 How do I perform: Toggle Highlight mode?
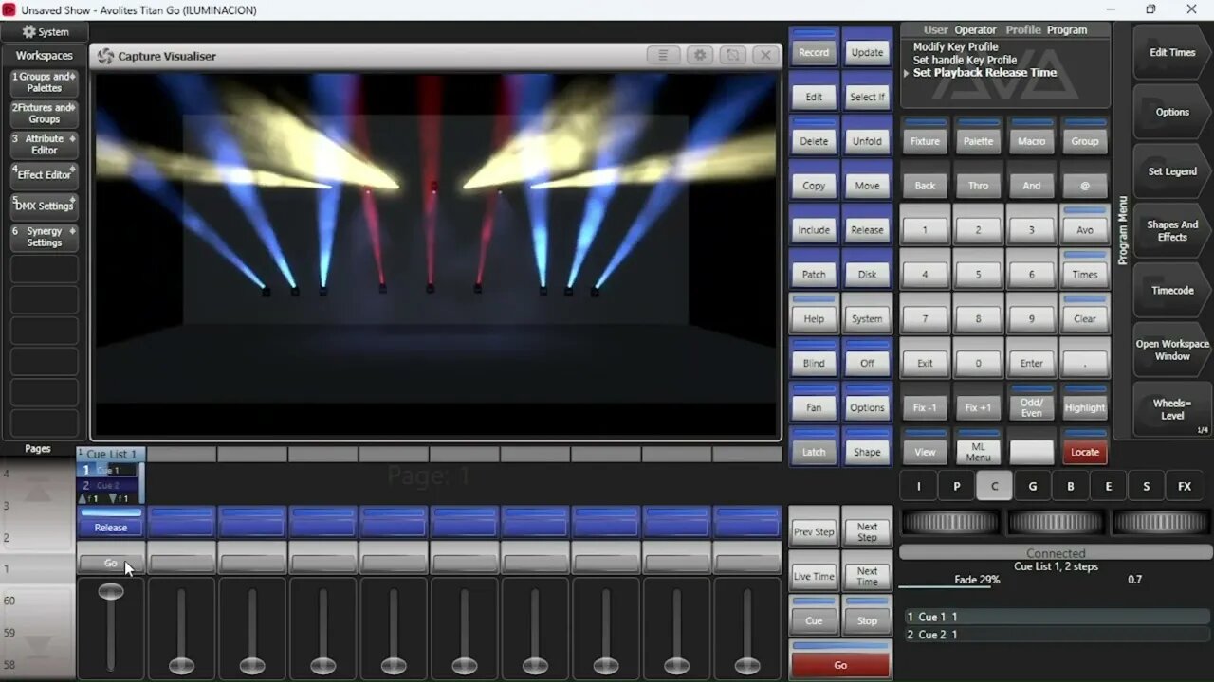(x=1085, y=402)
